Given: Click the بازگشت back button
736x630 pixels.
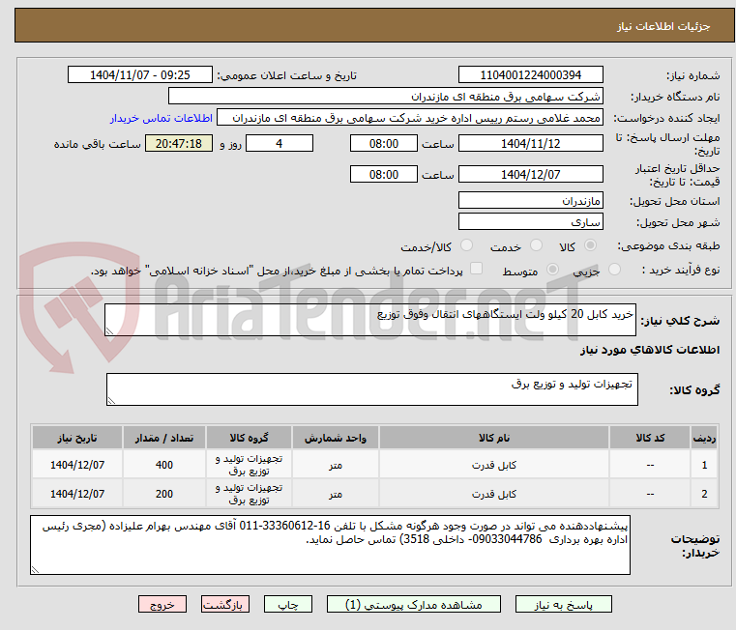Looking at the screenshot, I should (x=224, y=604).
